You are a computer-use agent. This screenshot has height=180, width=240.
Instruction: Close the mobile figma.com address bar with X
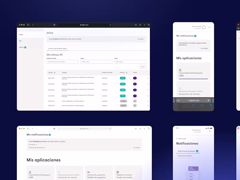pos(208,100)
